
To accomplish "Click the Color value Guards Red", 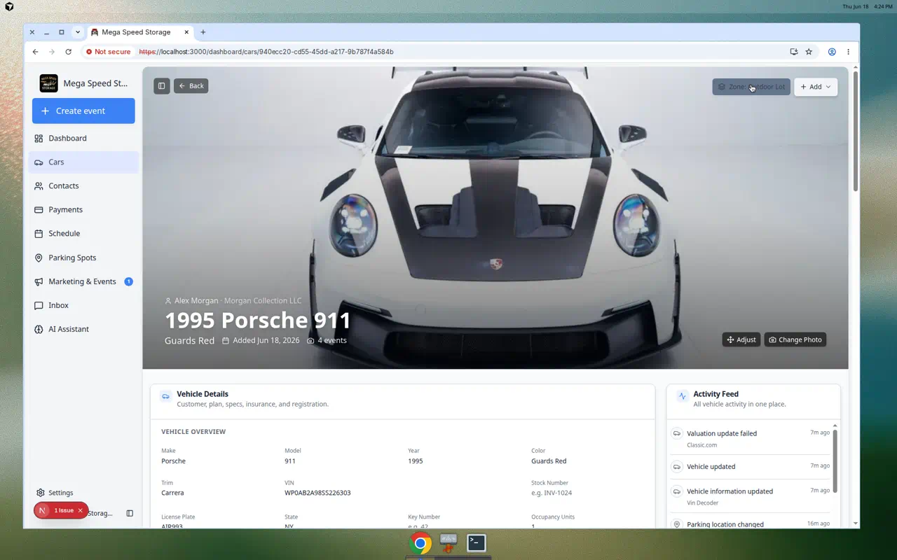I will pos(549,461).
